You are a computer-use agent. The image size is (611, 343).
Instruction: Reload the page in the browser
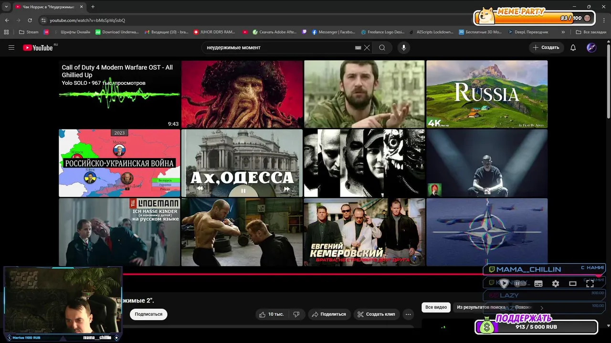(x=30, y=20)
